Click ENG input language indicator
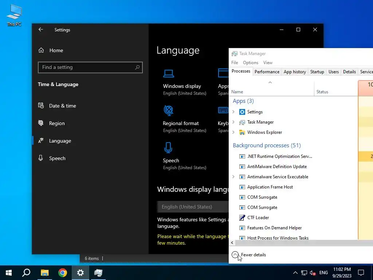Viewport: 373px width, 280px height. pos(323,273)
